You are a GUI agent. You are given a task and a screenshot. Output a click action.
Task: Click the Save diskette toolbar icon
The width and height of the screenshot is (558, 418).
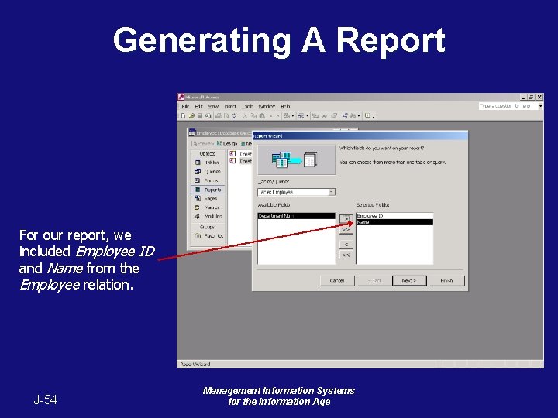pyautogui.click(x=200, y=116)
